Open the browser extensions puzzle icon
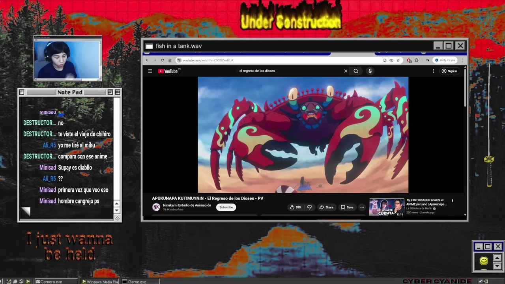This screenshot has width=505, height=284. [416, 60]
